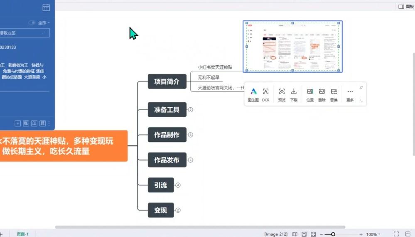415x237 pixels.
Task: Click the zoom slider handle
Action: pos(333,234)
